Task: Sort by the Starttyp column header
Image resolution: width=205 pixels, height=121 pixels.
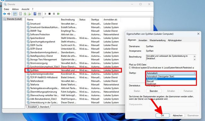Action: coord(96,20)
